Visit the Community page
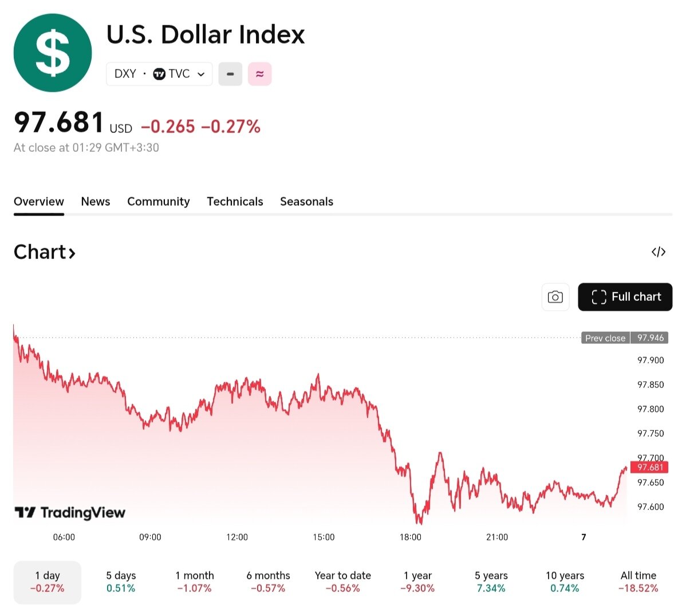The image size is (686, 616). coord(158,201)
